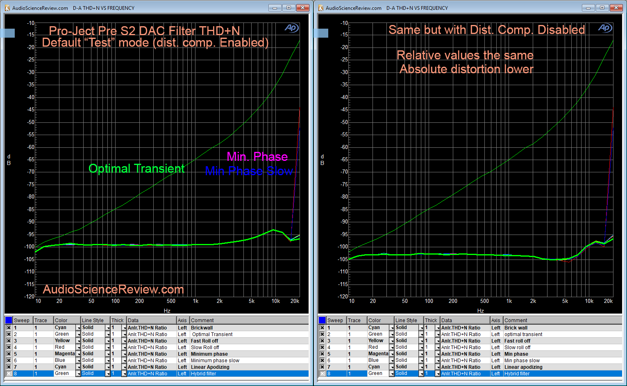This screenshot has width=627, height=386.
Task: Click 'Min. Phase' magenta annotation in left graph
Action: (257, 156)
